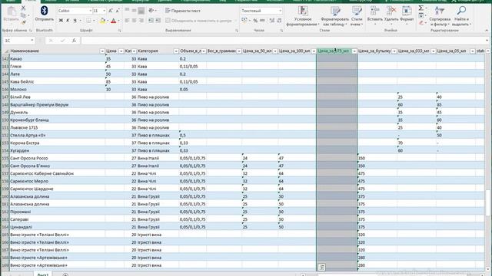Click the increase decimal places icon
The height and width of the screenshot is (276, 492).
coord(271,21)
